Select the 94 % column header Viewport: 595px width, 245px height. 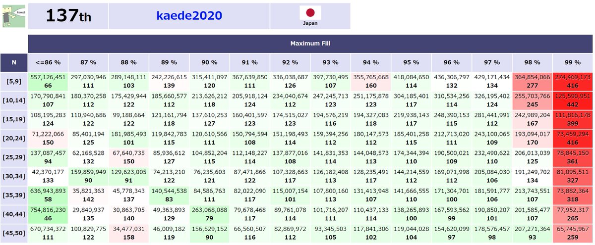[371, 62]
